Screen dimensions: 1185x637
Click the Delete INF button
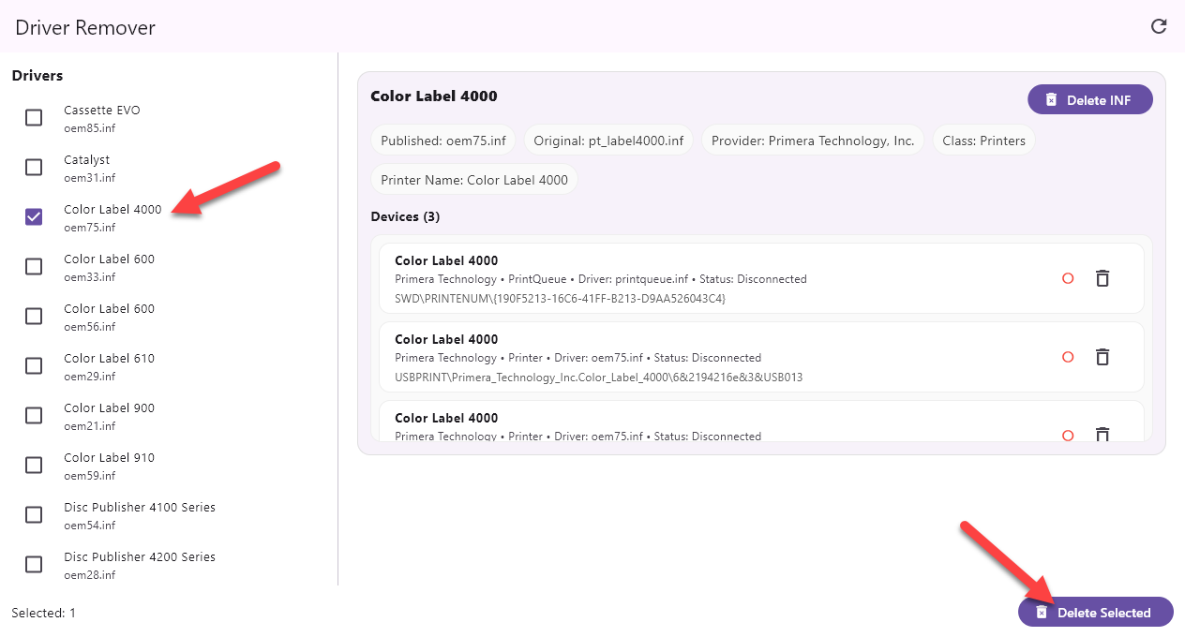click(x=1089, y=100)
